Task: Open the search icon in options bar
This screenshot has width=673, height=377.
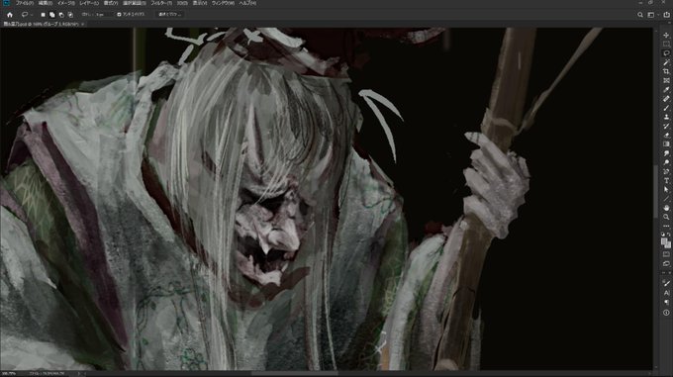Action: tap(640, 15)
